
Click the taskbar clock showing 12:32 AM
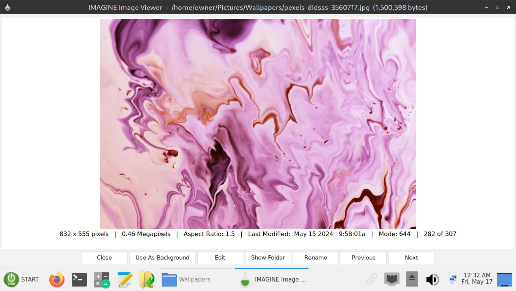pyautogui.click(x=477, y=278)
